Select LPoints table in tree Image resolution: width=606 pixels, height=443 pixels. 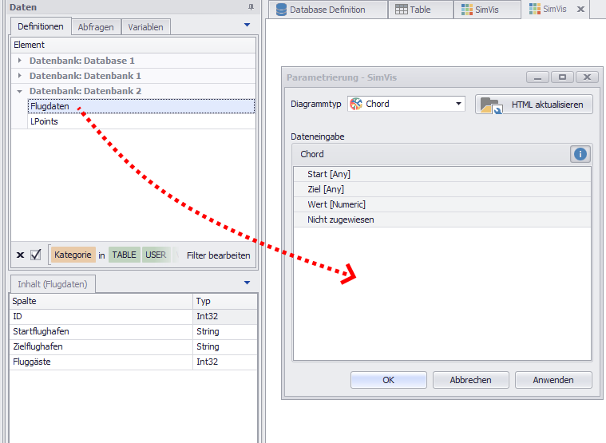(x=44, y=121)
